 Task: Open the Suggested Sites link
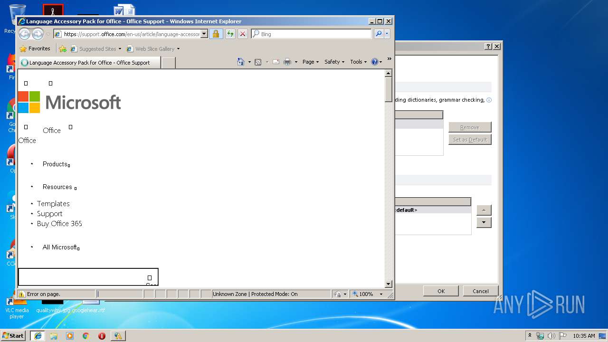95,48
